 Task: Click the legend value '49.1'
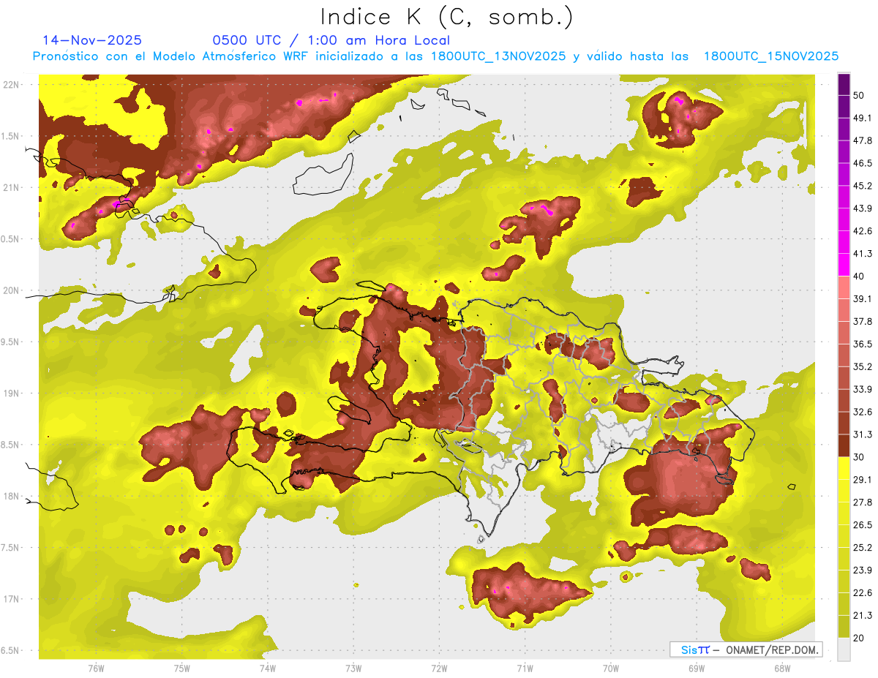coord(863,118)
